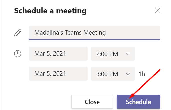This screenshot has width=171, height=110.
Task: Dismiss the dialog using the X icon
Action: click(x=157, y=10)
